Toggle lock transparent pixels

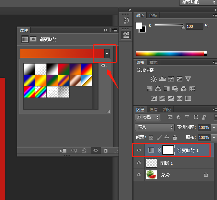click(x=151, y=137)
